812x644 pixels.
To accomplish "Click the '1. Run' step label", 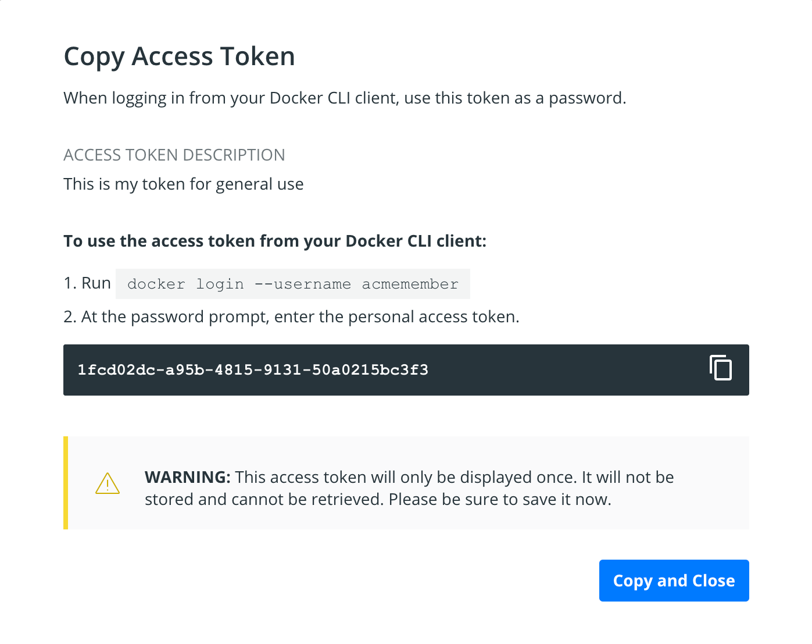I will (87, 283).
